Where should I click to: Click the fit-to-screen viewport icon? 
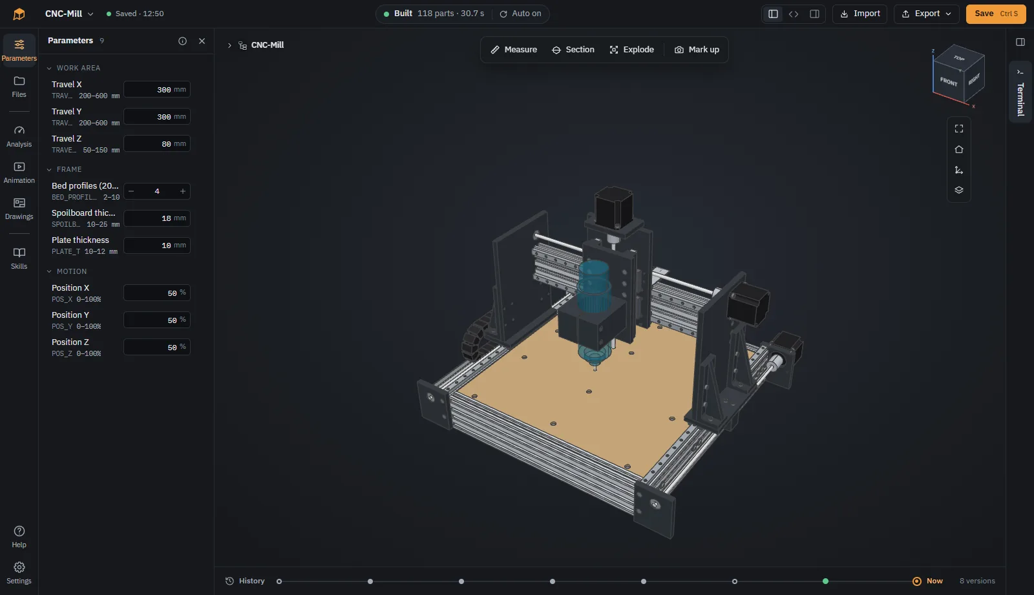click(x=959, y=129)
